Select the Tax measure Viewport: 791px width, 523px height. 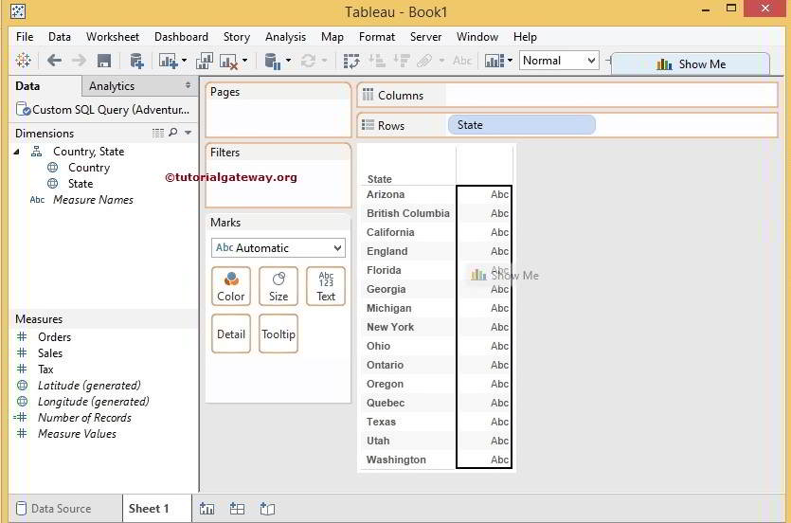(45, 370)
